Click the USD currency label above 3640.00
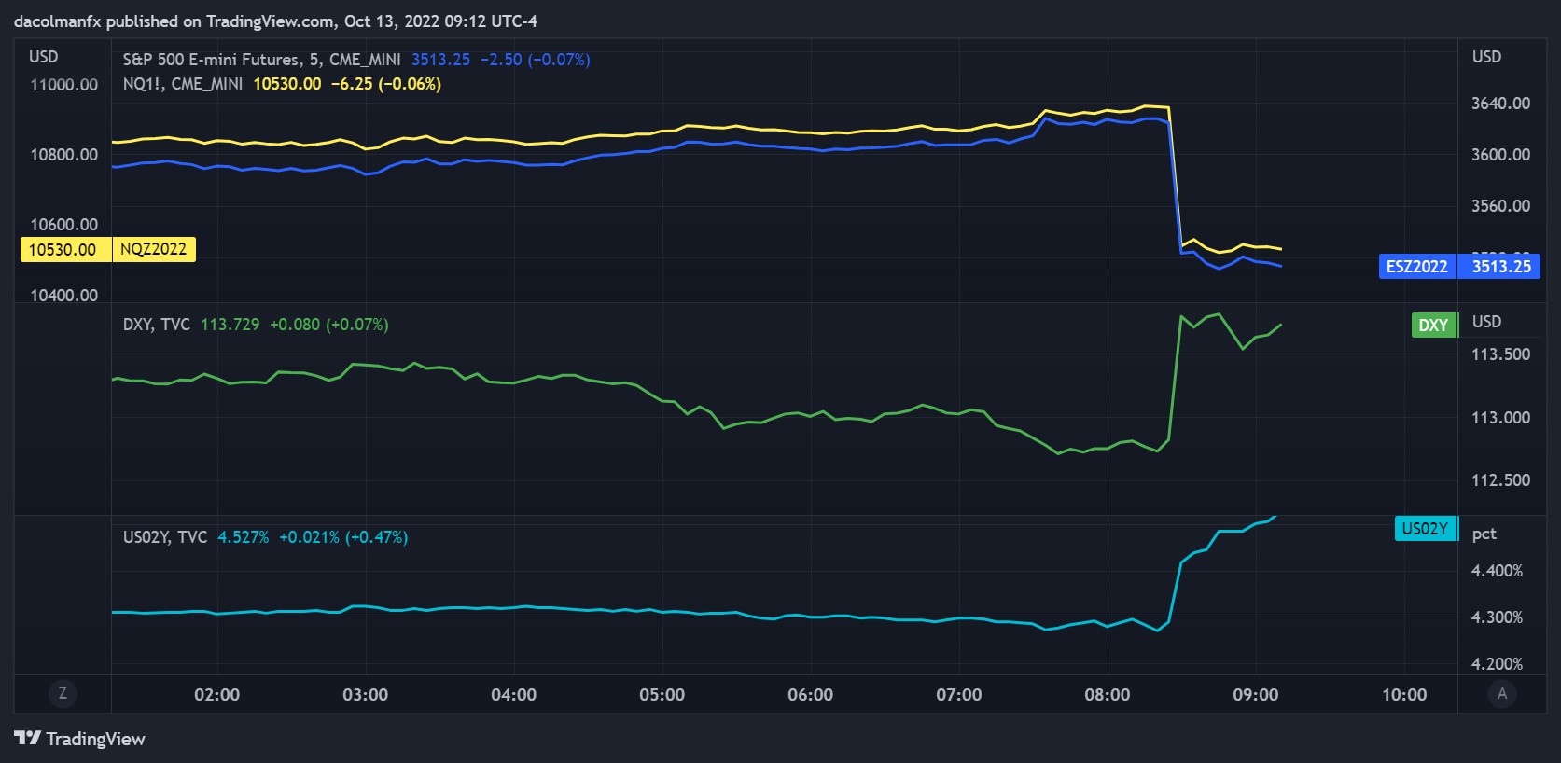 point(1486,57)
